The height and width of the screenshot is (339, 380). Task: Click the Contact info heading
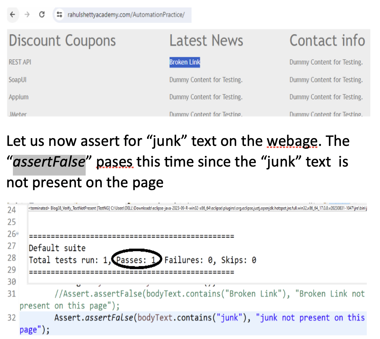(327, 41)
